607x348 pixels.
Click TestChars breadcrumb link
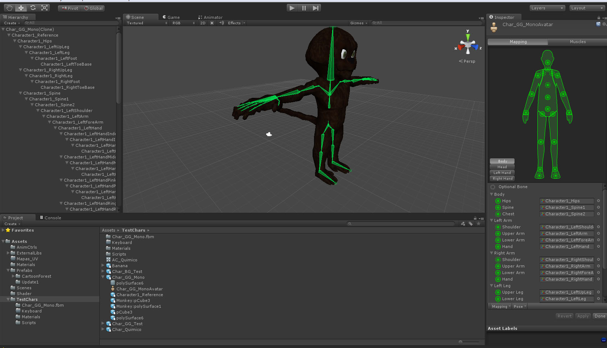[x=133, y=230]
